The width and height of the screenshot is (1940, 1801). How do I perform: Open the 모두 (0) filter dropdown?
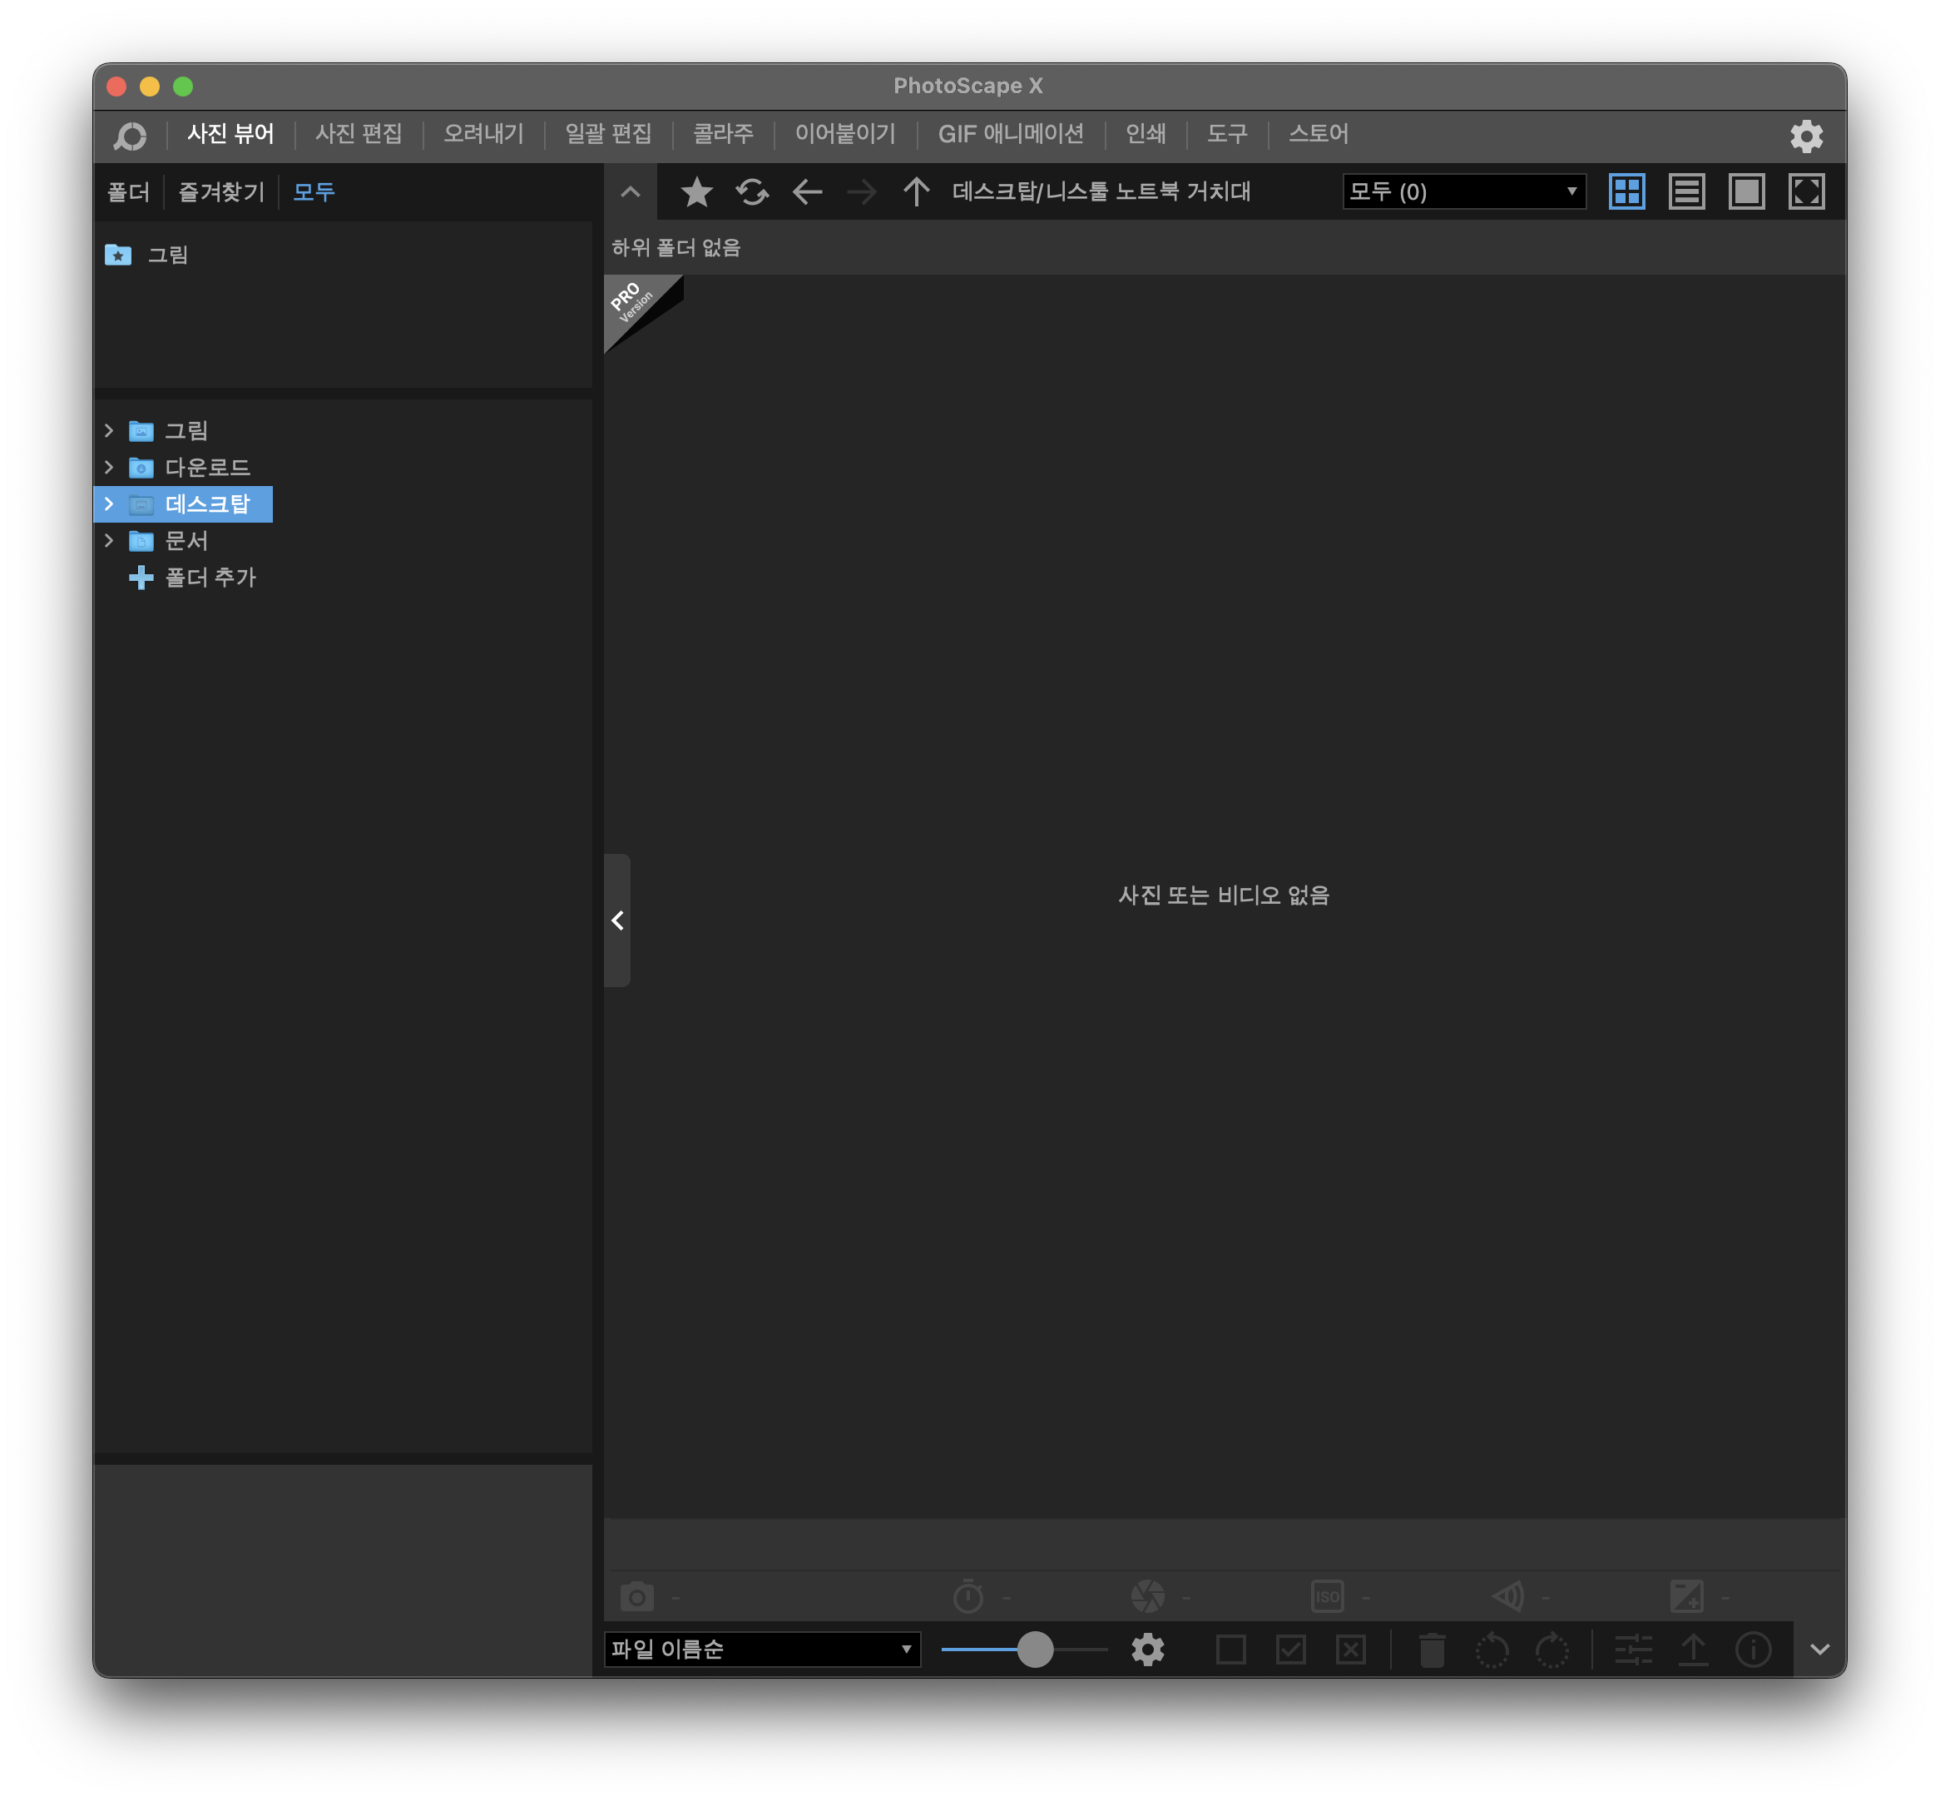click(x=1462, y=192)
